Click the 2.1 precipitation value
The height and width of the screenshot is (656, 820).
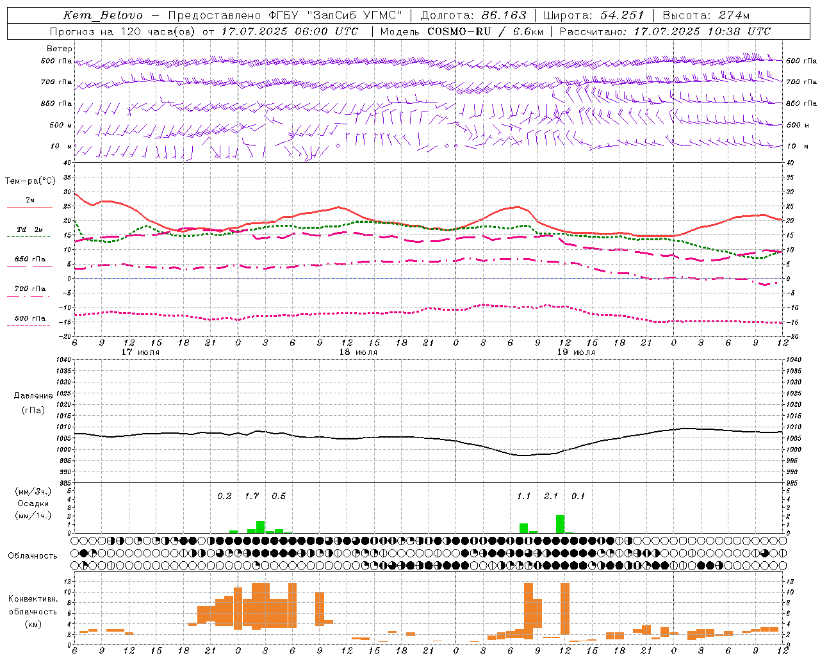point(551,496)
